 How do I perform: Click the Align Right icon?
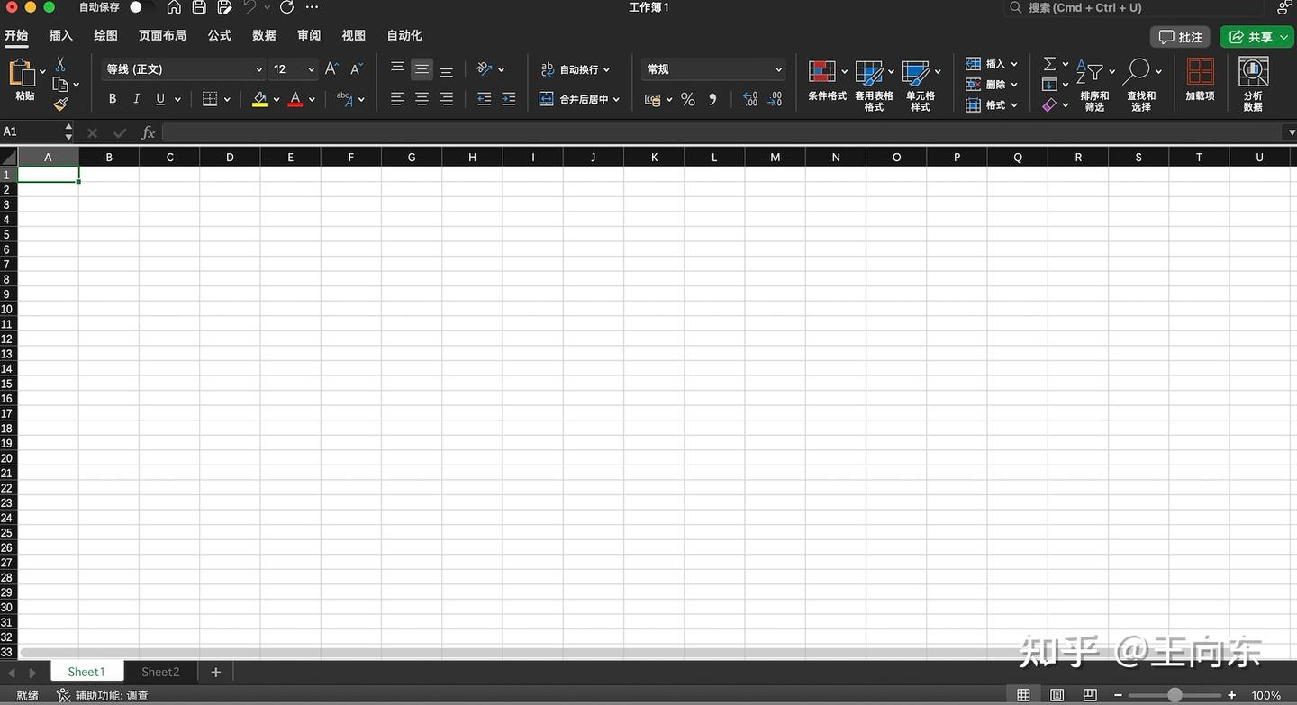(446, 99)
